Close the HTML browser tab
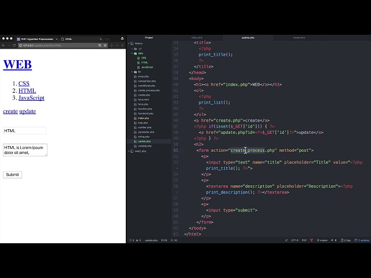Image resolution: width=371 pixels, height=278 pixels. 100,39
